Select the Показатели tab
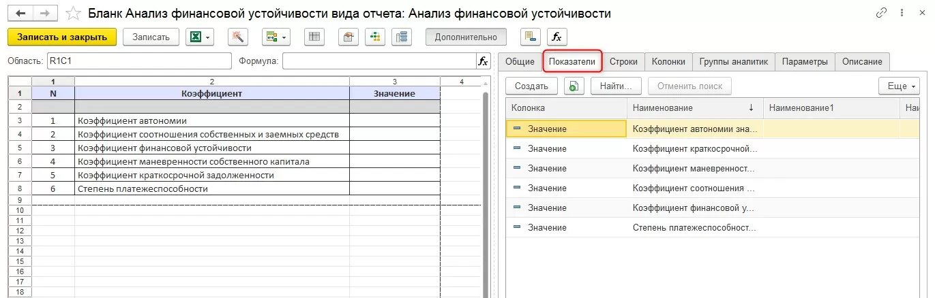 click(572, 61)
